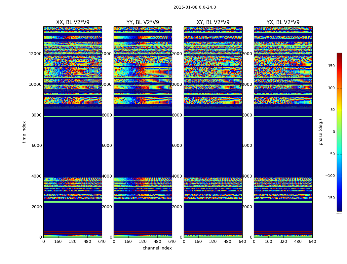The height and width of the screenshot is (264, 347).
Task: Click the figure title '2015-01-08 0.0-24.0'
Action: (195, 7)
